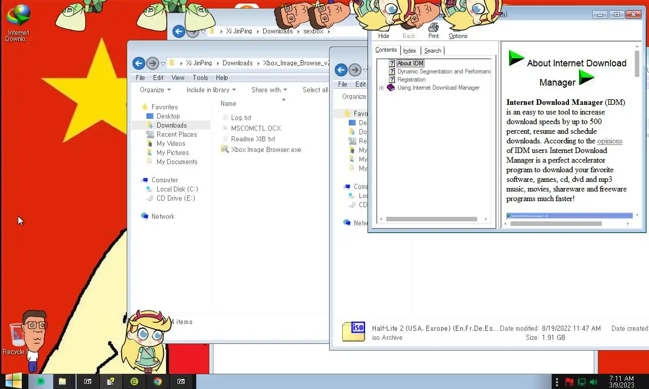Click the forward arrow in the sexbox window

[x=193, y=32]
